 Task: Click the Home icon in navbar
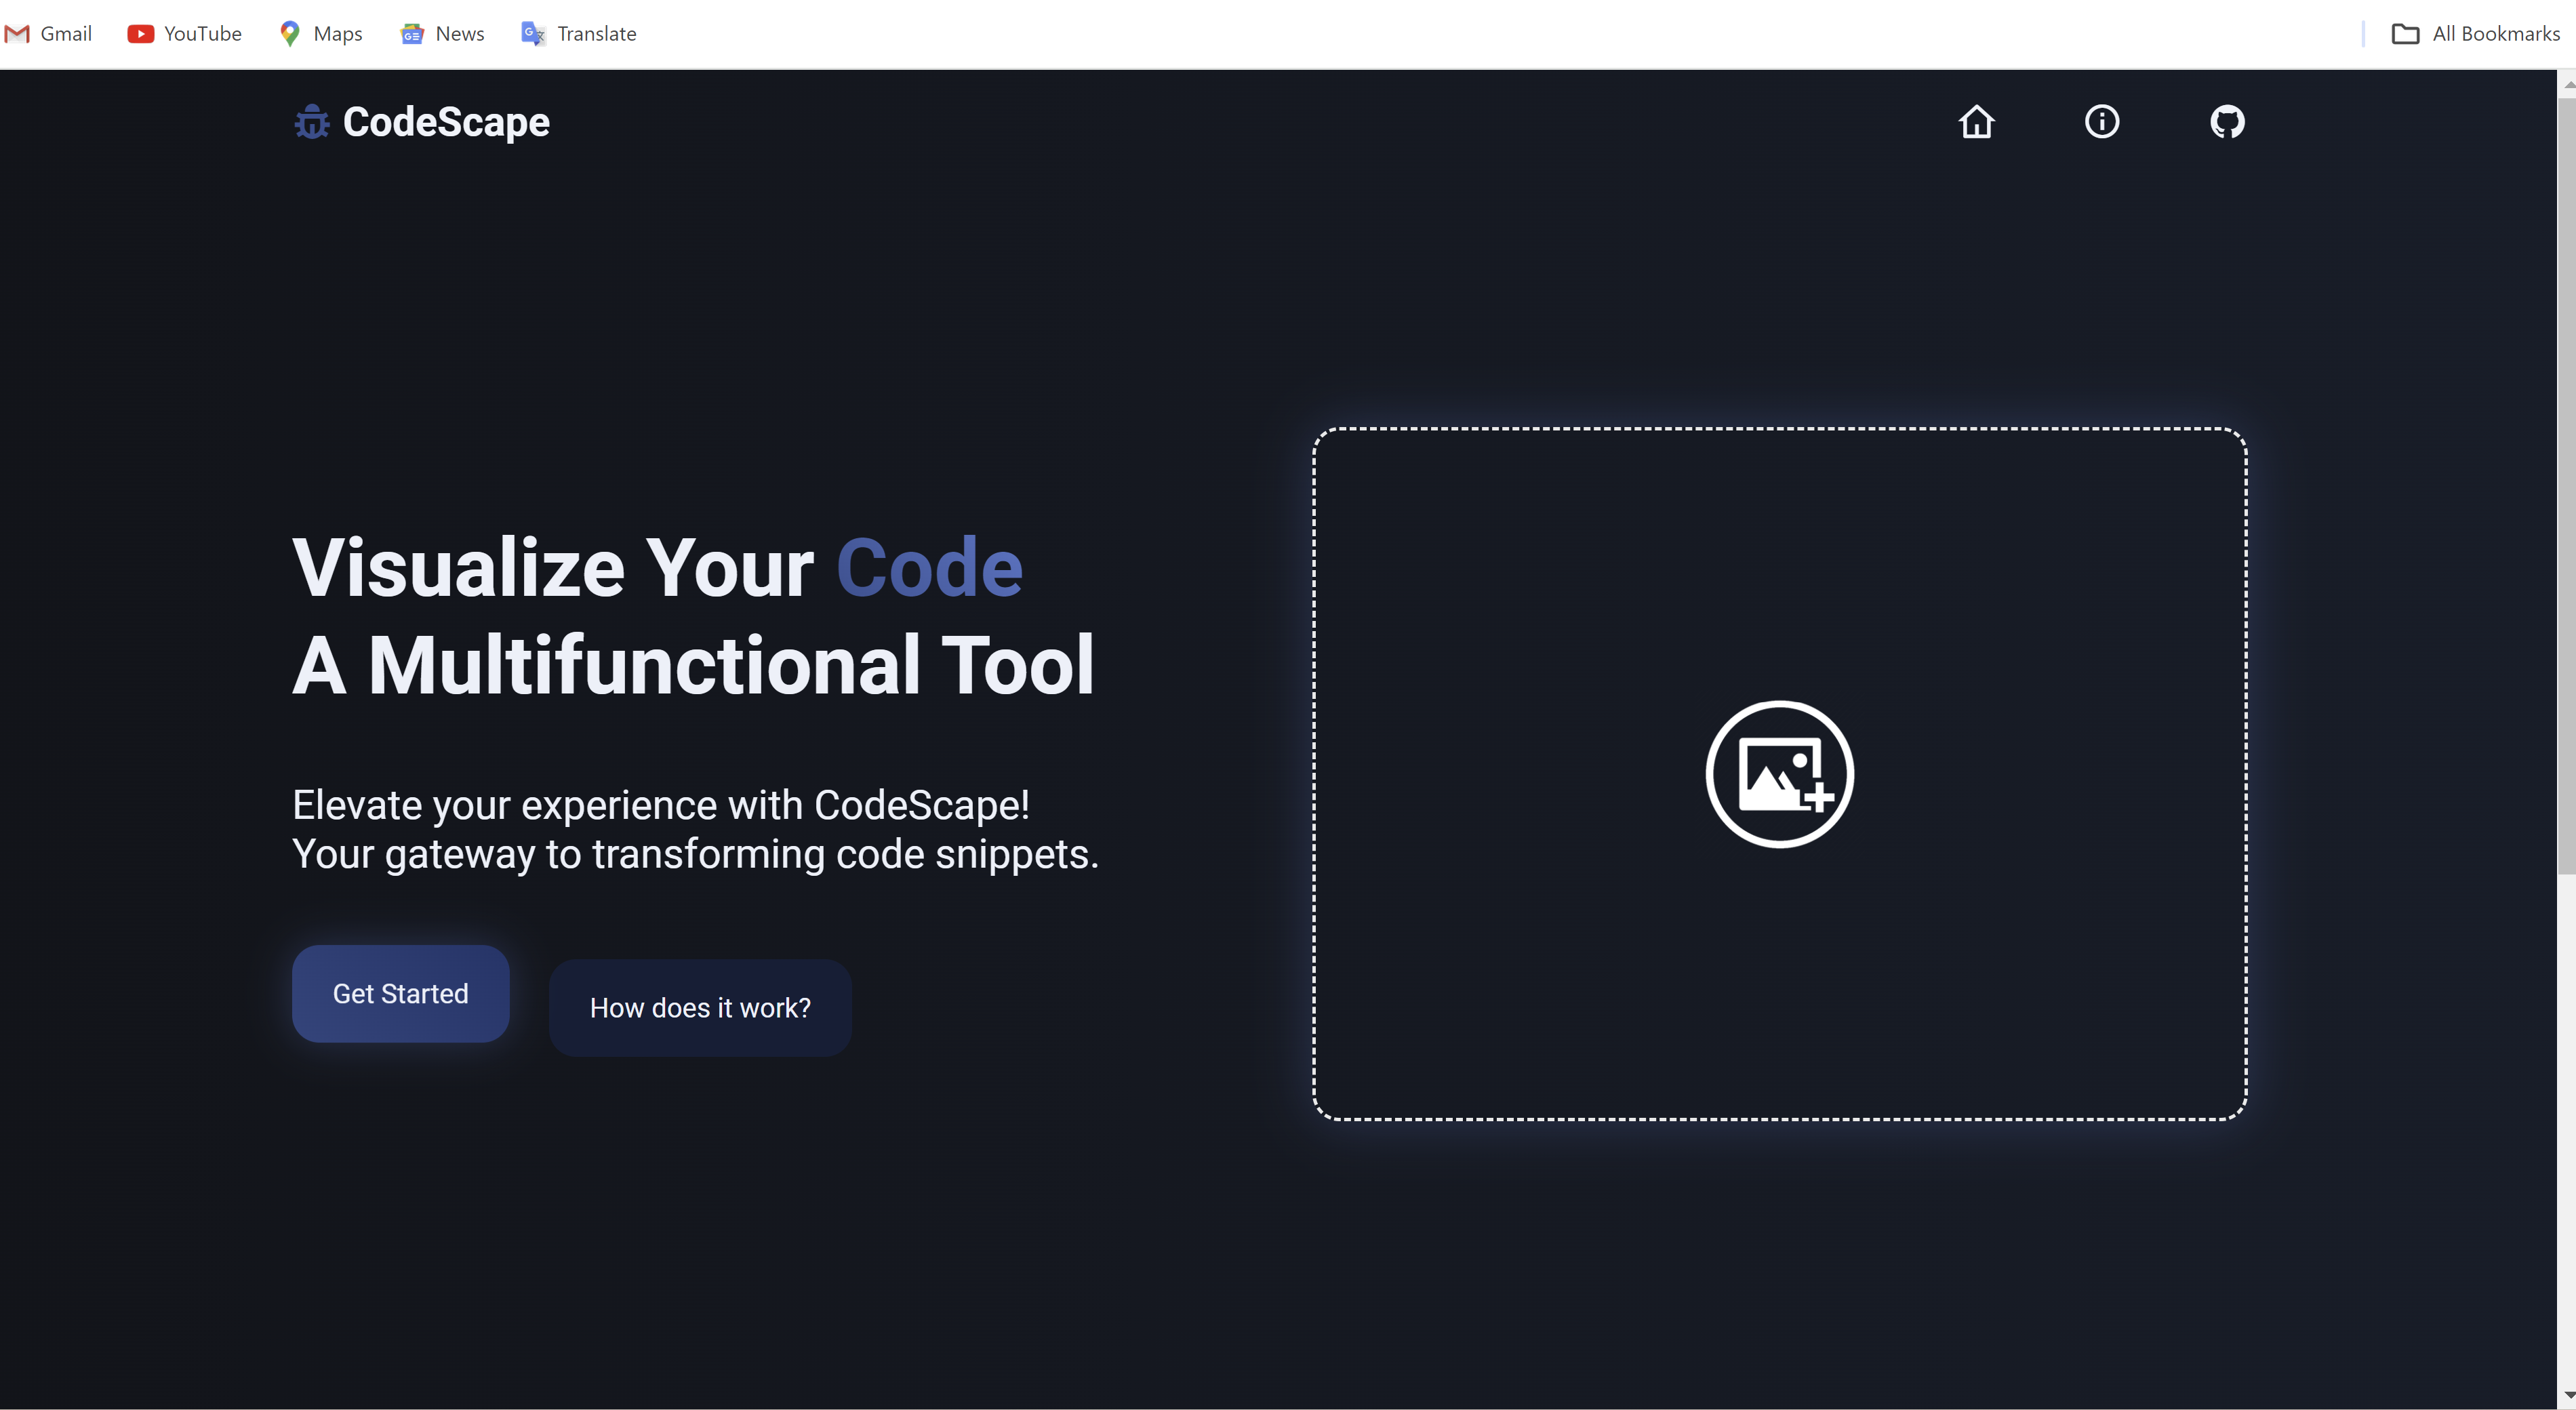pos(1976,122)
